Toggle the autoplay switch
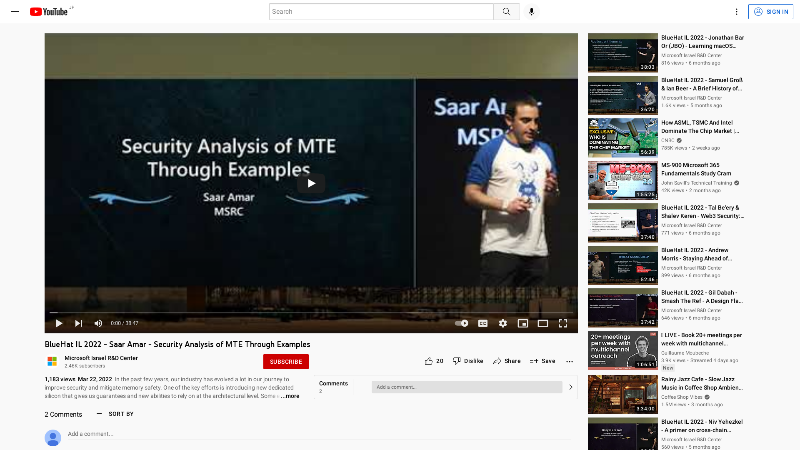The width and height of the screenshot is (800, 450). 461,323
